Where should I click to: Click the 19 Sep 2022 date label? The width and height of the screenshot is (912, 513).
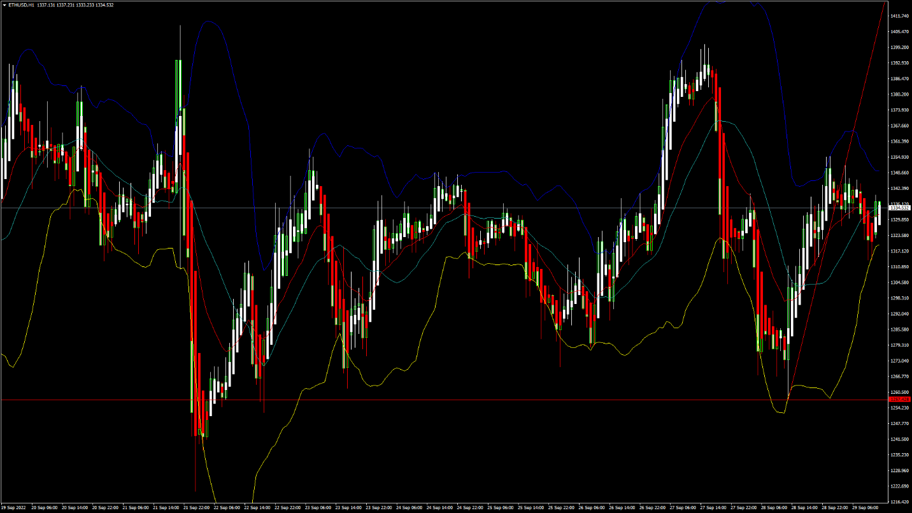(x=12, y=508)
